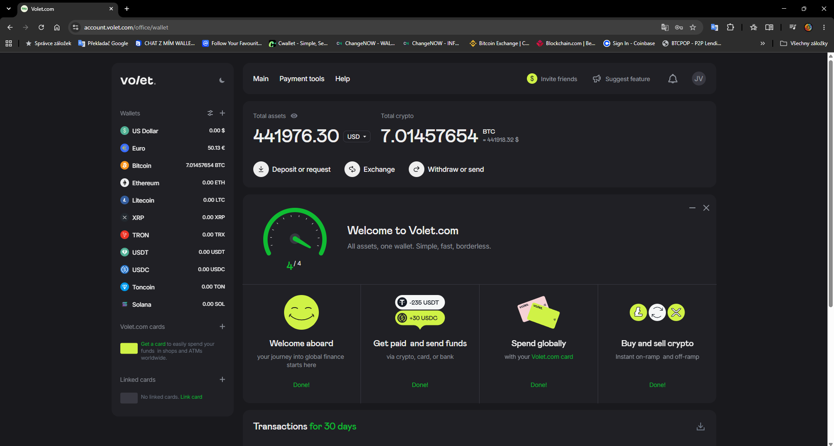Toggle dark mode moon icon
The width and height of the screenshot is (834, 446).
click(222, 80)
